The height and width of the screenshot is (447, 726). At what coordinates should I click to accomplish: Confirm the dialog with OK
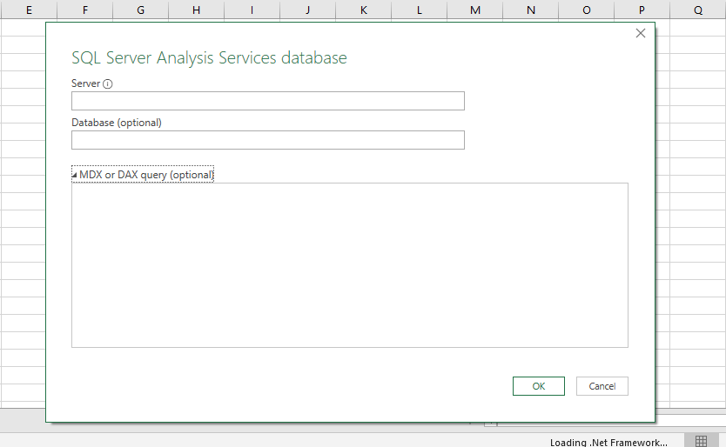(539, 386)
